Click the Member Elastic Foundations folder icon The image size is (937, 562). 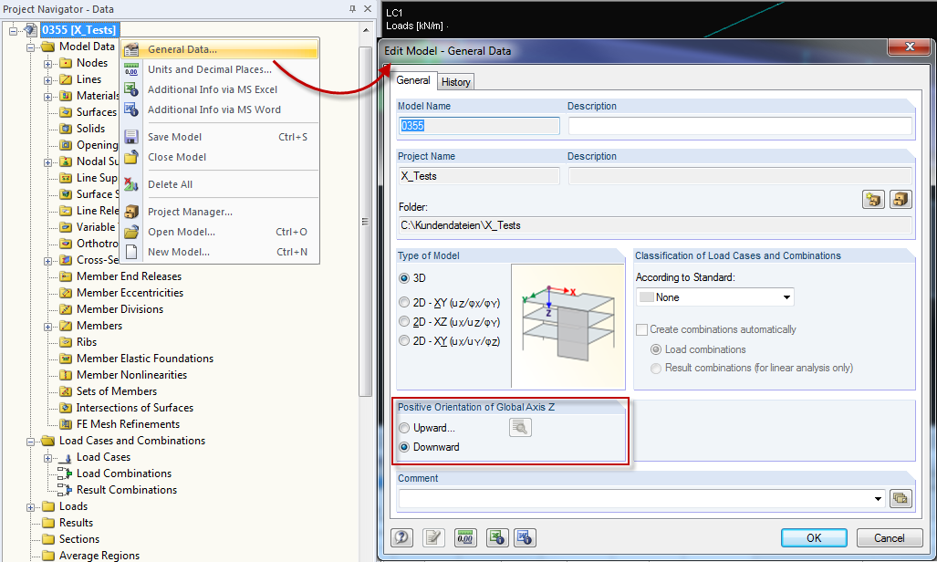66,359
